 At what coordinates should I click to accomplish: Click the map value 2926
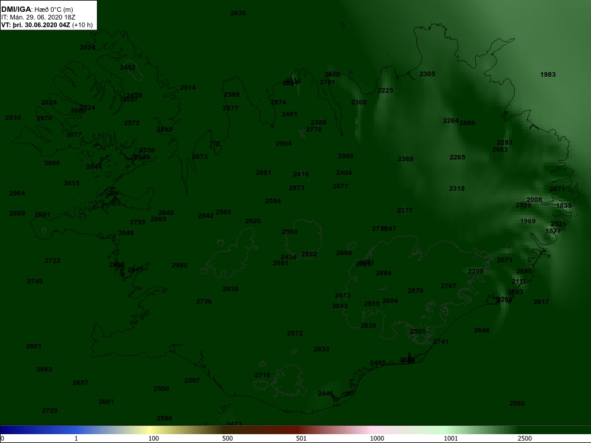pos(253,221)
